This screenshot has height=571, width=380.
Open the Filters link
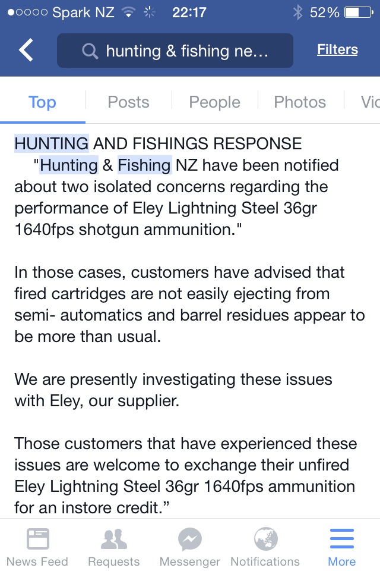point(337,49)
